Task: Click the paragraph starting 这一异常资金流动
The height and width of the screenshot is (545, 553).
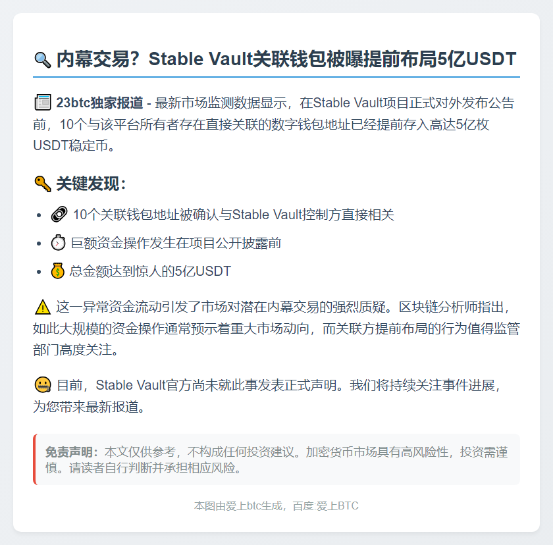Action: click(x=276, y=328)
